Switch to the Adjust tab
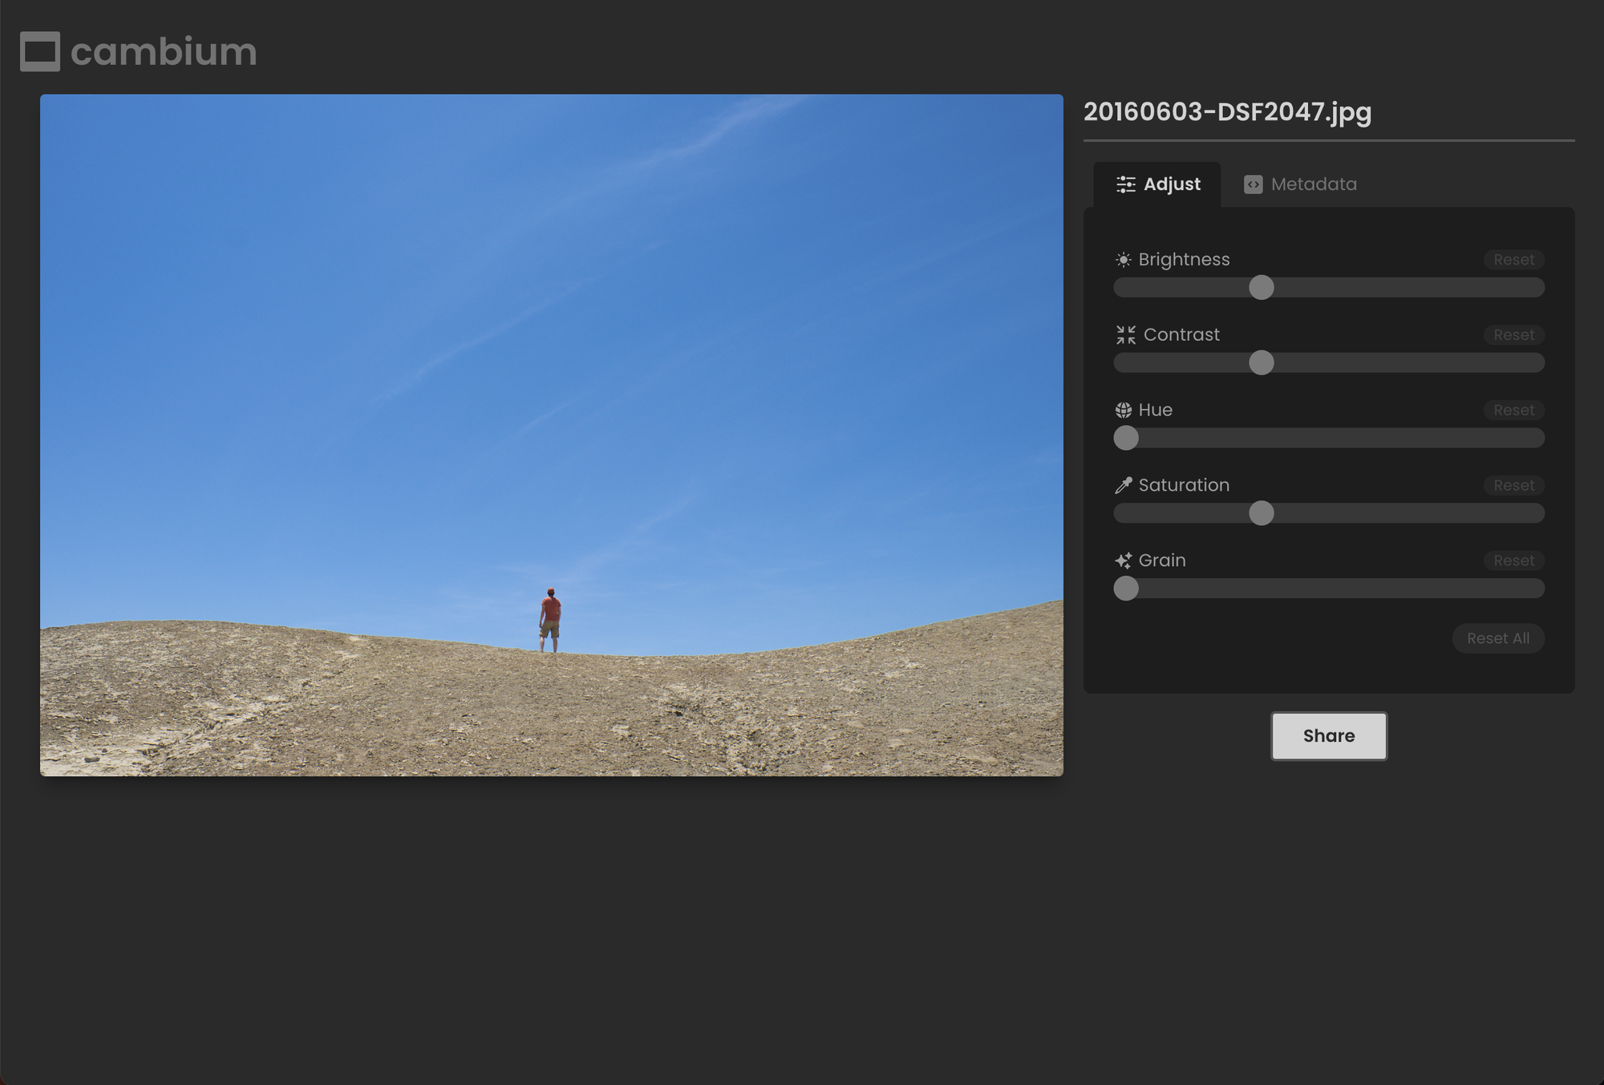The width and height of the screenshot is (1604, 1085). tap(1157, 184)
